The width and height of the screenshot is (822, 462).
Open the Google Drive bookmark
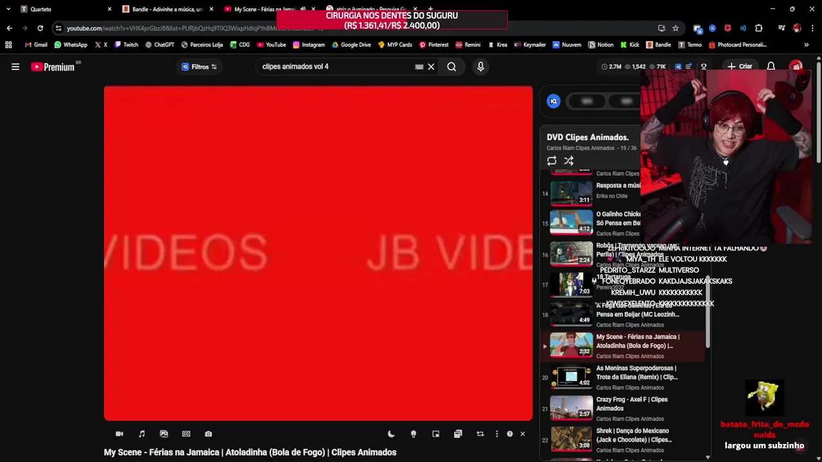click(351, 45)
